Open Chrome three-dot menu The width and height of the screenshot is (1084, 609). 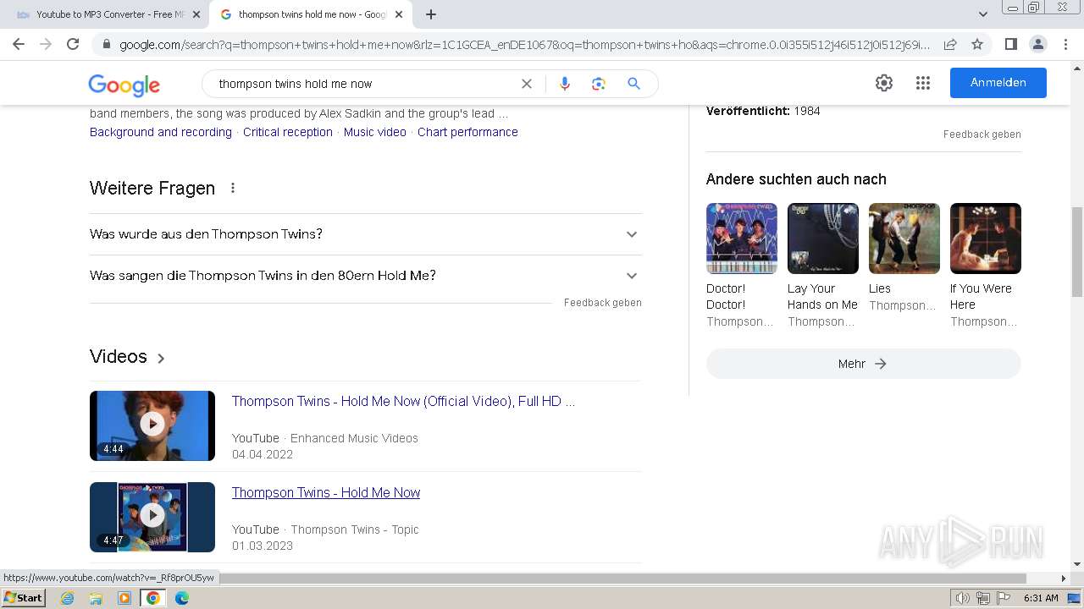point(1065,44)
